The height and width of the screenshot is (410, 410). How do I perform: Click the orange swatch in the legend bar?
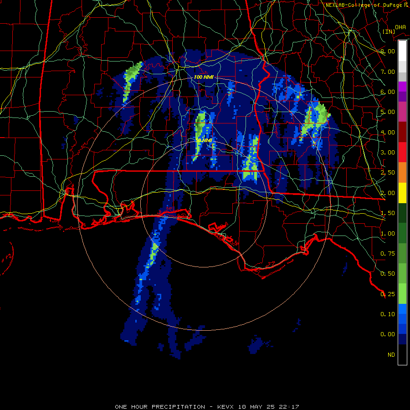click(402, 172)
